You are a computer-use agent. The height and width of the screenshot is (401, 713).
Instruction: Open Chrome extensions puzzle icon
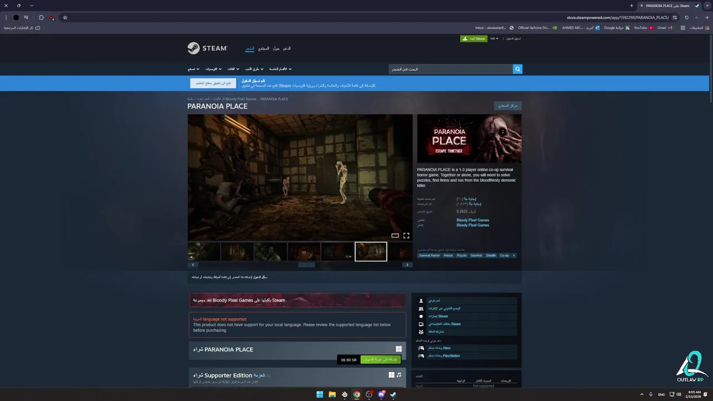tap(41, 17)
